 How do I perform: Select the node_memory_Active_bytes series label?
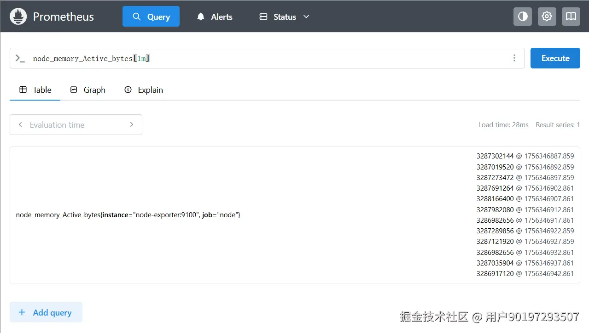128,215
